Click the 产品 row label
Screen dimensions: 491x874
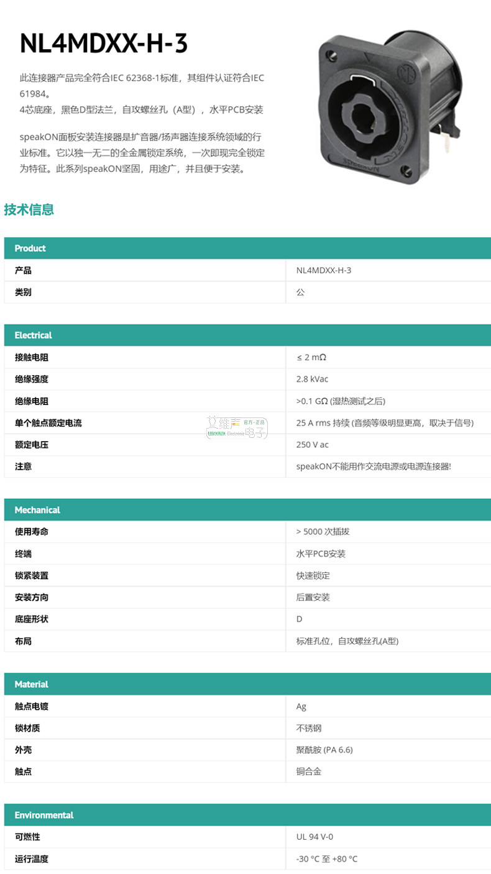[x=23, y=271]
